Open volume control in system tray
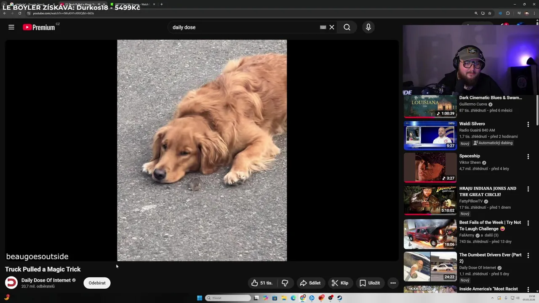Screen dimensions: 539x303 (x=518, y=298)
